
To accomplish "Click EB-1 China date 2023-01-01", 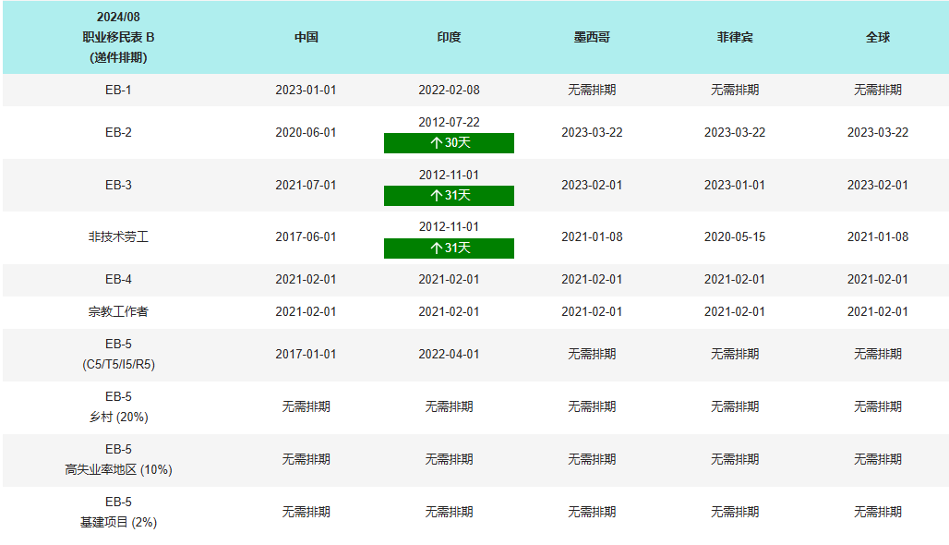I will pyautogui.click(x=306, y=90).
